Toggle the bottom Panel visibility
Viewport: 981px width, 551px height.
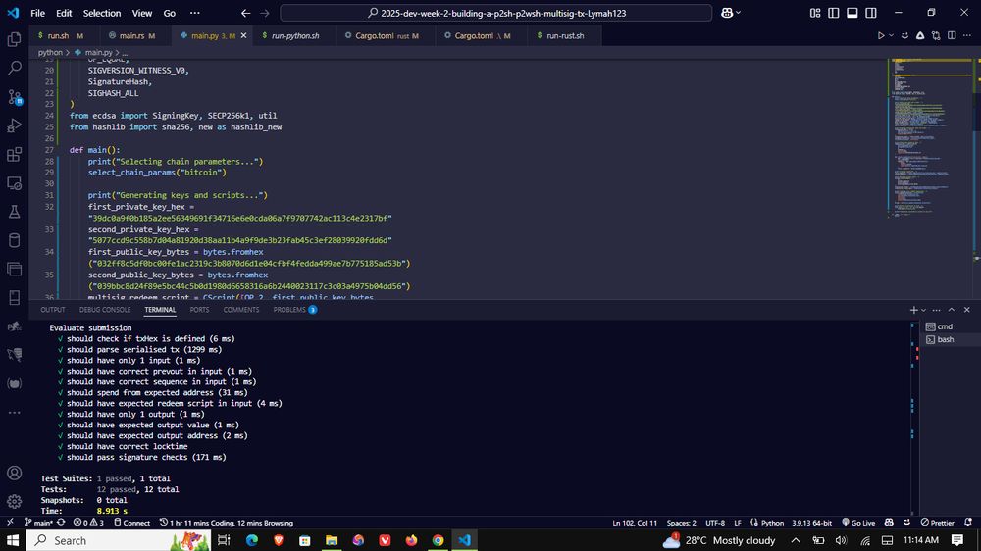coord(852,13)
